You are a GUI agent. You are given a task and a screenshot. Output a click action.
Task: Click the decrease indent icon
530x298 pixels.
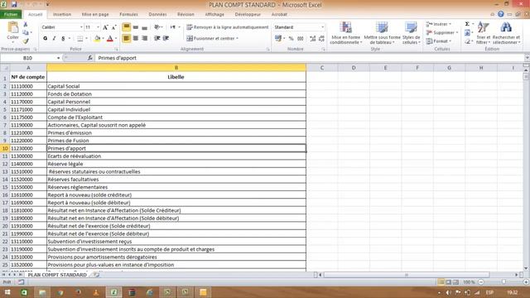coord(157,38)
